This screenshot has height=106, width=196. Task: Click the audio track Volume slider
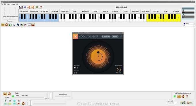[x=47, y=95]
